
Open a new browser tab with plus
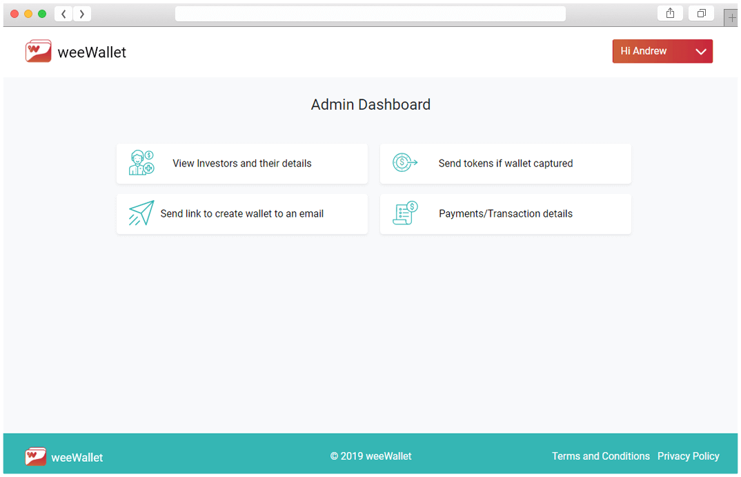pos(731,18)
